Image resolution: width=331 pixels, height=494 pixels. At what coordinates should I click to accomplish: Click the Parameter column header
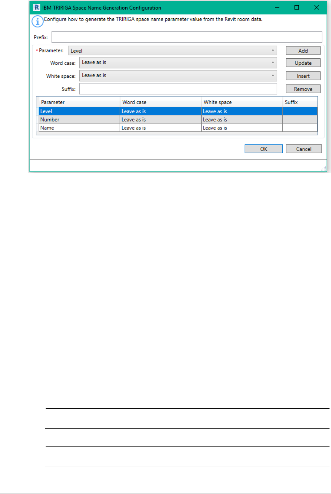[x=79, y=102]
